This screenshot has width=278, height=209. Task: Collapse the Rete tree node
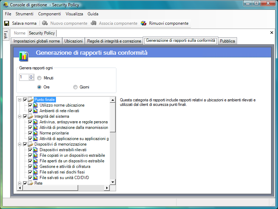point(20,183)
